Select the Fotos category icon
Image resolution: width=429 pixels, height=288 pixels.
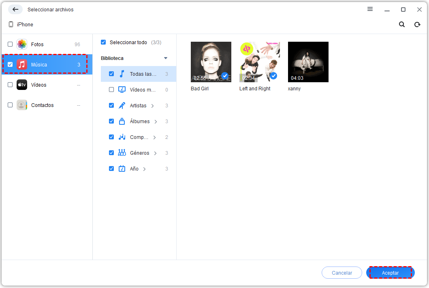coord(22,45)
